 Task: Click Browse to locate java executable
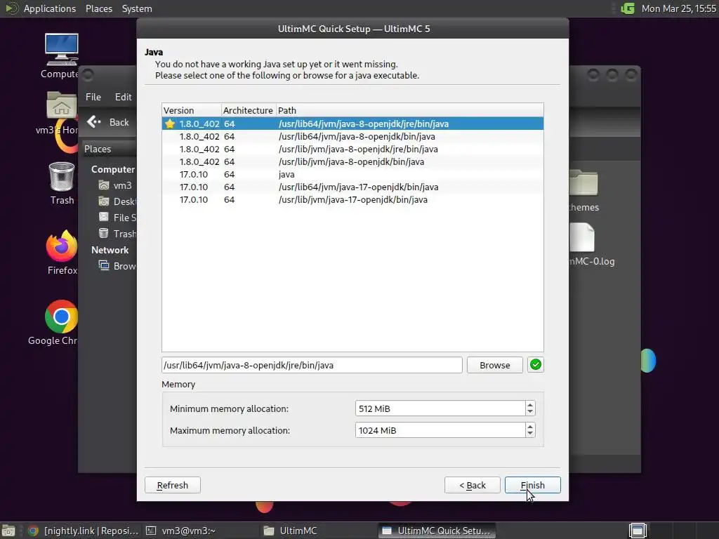pyautogui.click(x=495, y=365)
